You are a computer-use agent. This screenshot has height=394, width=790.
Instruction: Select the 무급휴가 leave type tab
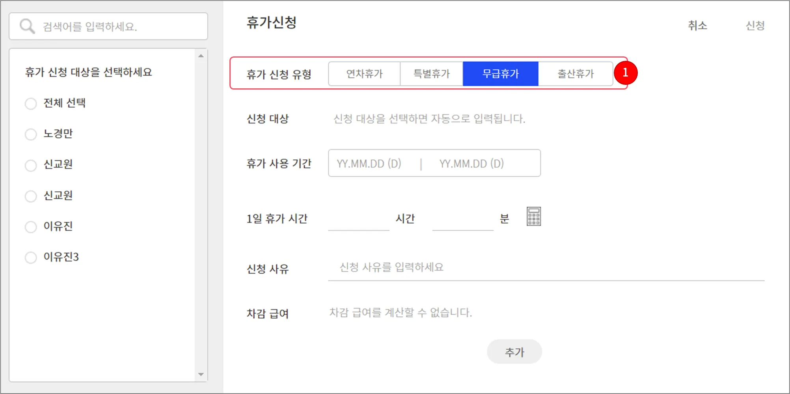(x=501, y=74)
